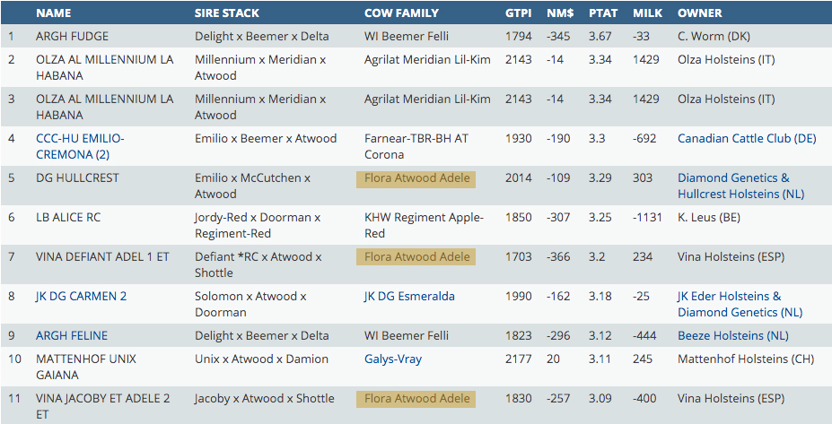Image resolution: width=832 pixels, height=424 pixels.
Task: Click highlighted Flora Atwood Adele in DG HULLCREST row
Action: click(x=416, y=178)
